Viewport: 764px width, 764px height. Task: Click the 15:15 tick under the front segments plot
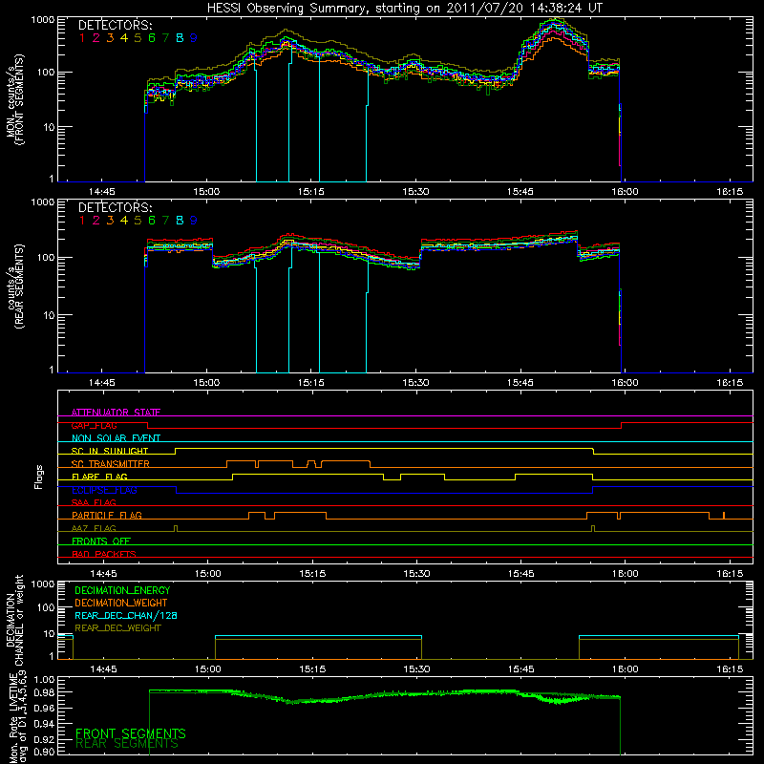[x=311, y=192]
